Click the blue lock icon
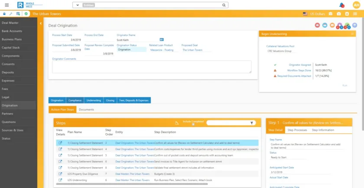The image size is (364, 188). (4, 14)
